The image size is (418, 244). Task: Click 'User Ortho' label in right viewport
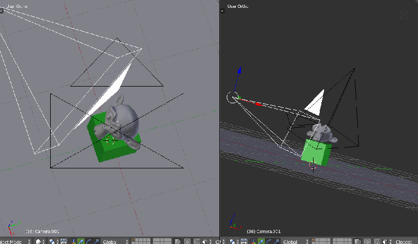238,6
